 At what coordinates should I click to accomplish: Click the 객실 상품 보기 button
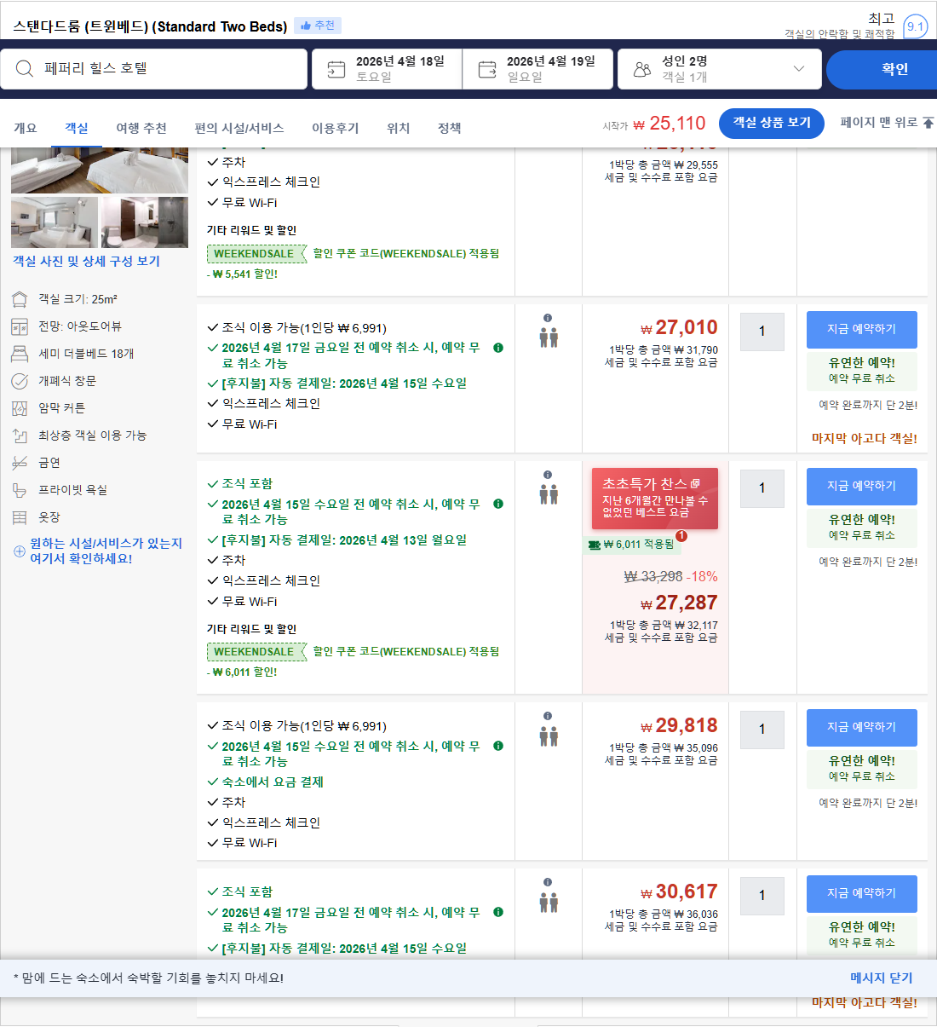point(772,123)
